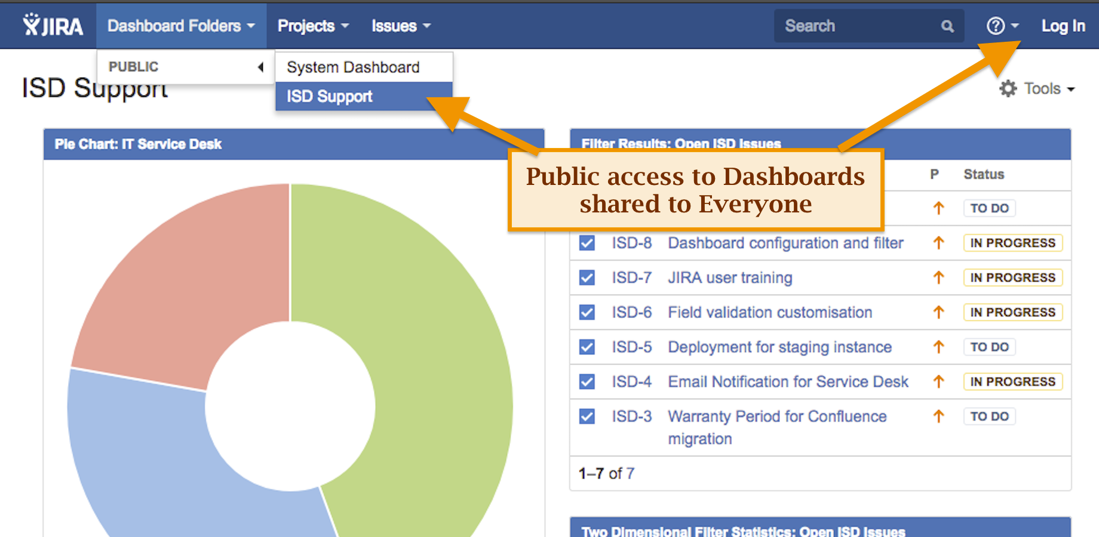
Task: Click the IN PROGRESS status of ISD-8
Action: (x=1012, y=243)
